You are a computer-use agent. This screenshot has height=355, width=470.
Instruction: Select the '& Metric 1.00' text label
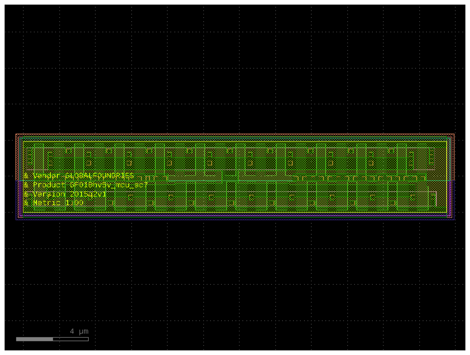coord(54,203)
